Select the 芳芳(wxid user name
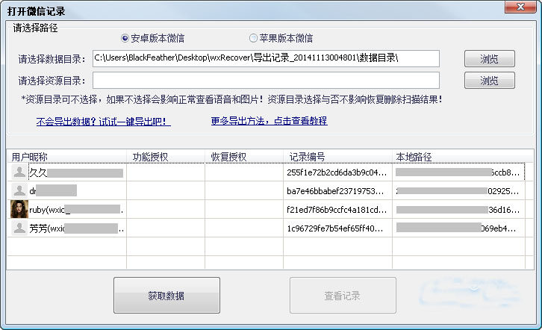Screen dimensions: 542x330 (x=76, y=228)
